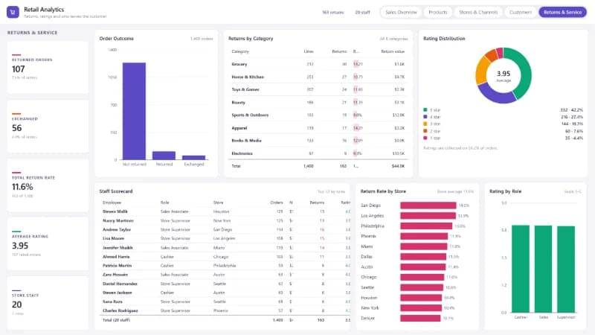Open the Average Rating KPI card

click(x=48, y=244)
